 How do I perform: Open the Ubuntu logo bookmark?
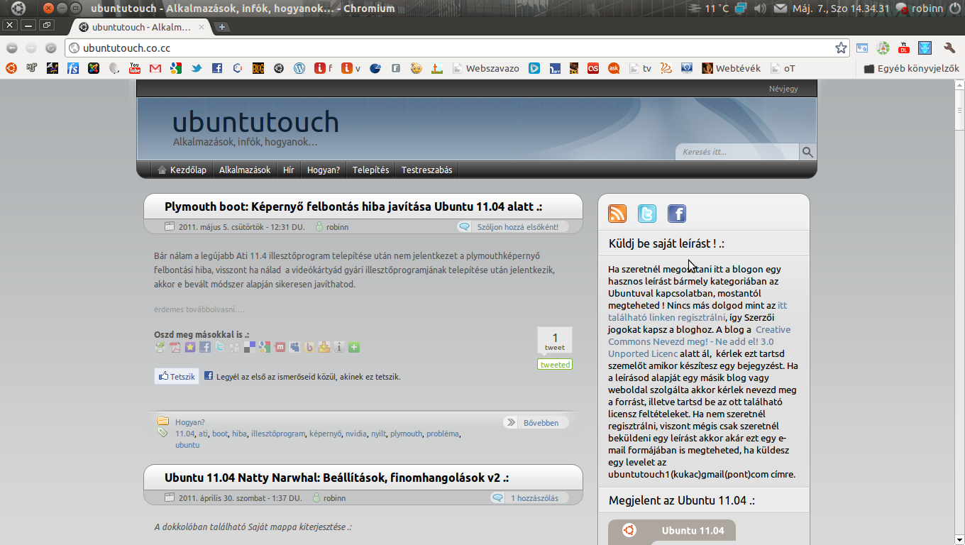click(11, 68)
